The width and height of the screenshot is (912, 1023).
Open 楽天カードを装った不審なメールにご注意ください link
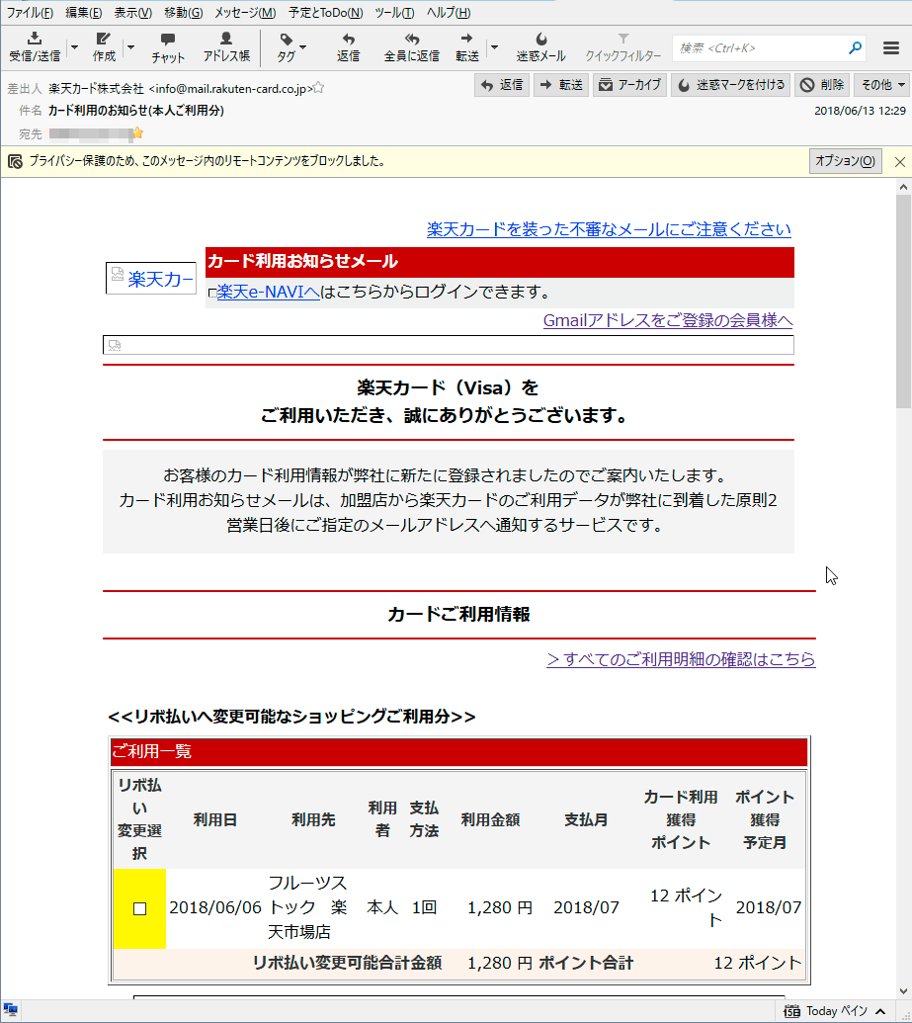(609, 229)
